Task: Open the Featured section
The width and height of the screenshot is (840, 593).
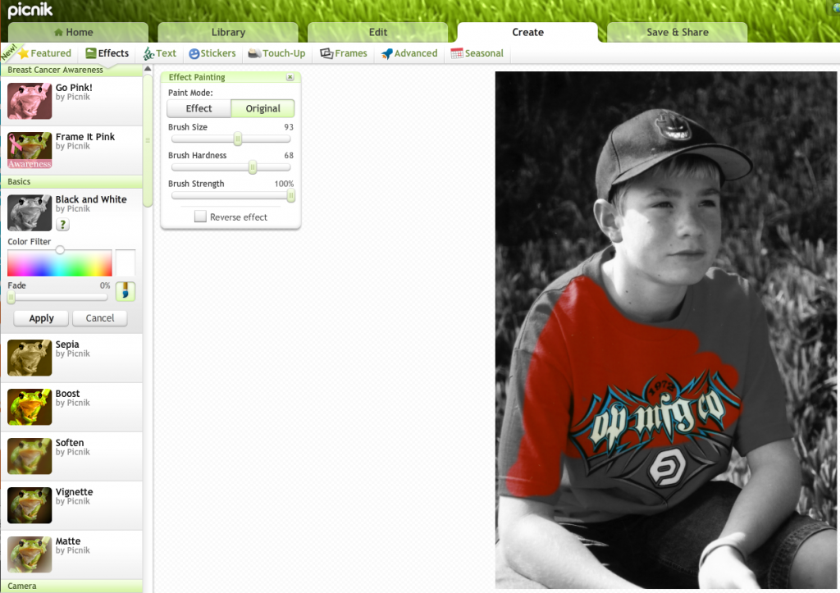Action: pos(45,53)
